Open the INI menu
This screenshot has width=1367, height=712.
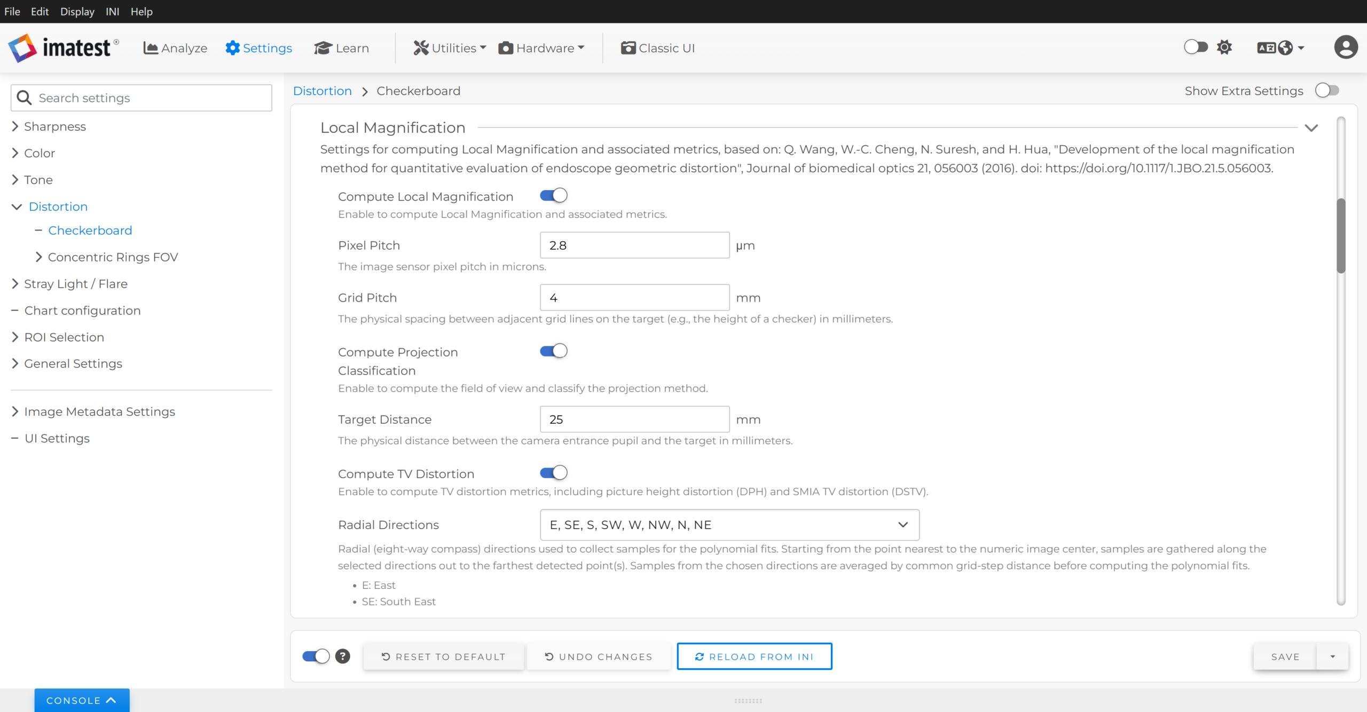[x=112, y=11]
